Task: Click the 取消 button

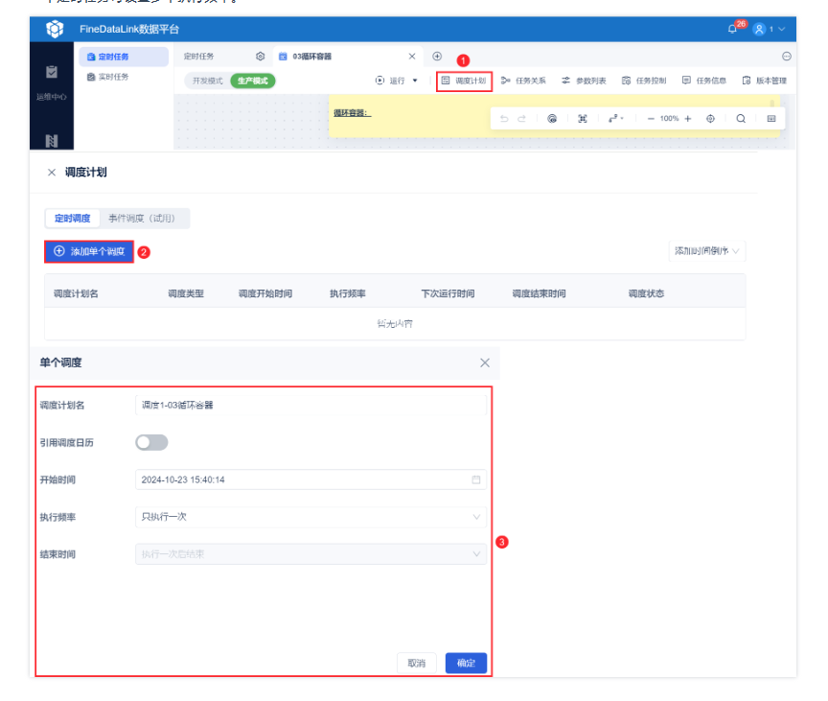Action: (417, 663)
